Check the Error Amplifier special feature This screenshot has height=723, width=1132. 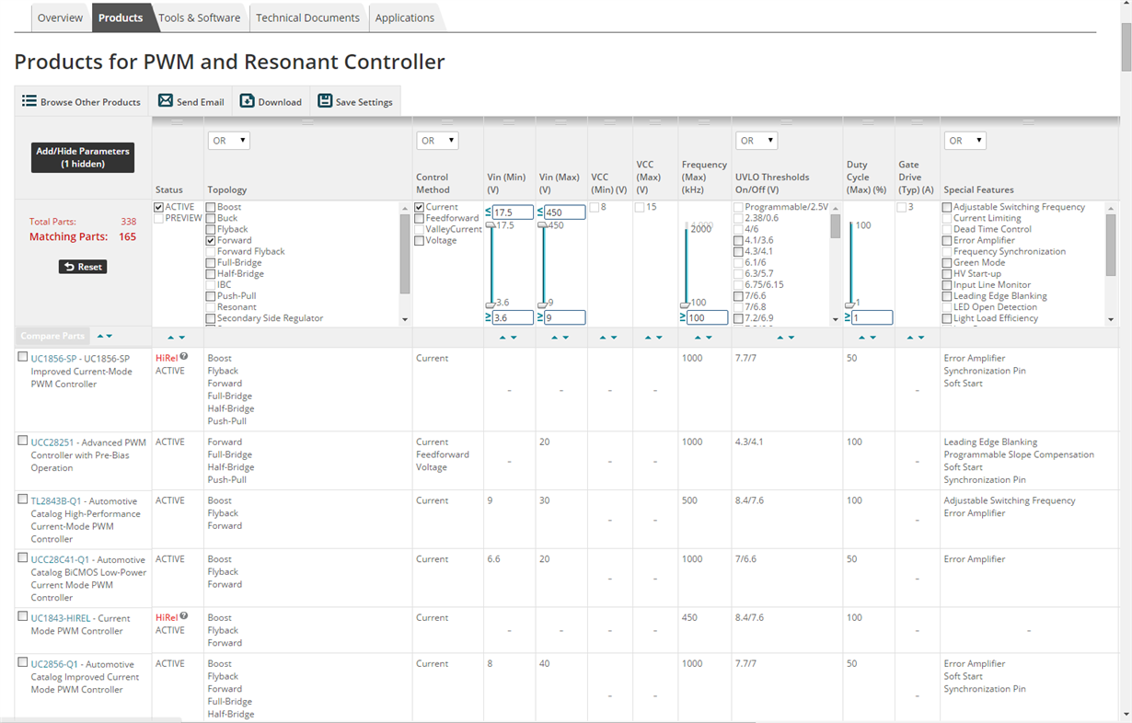coord(947,240)
